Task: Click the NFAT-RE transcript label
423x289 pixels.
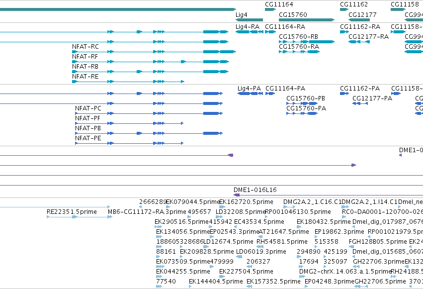Action: click(x=85, y=77)
